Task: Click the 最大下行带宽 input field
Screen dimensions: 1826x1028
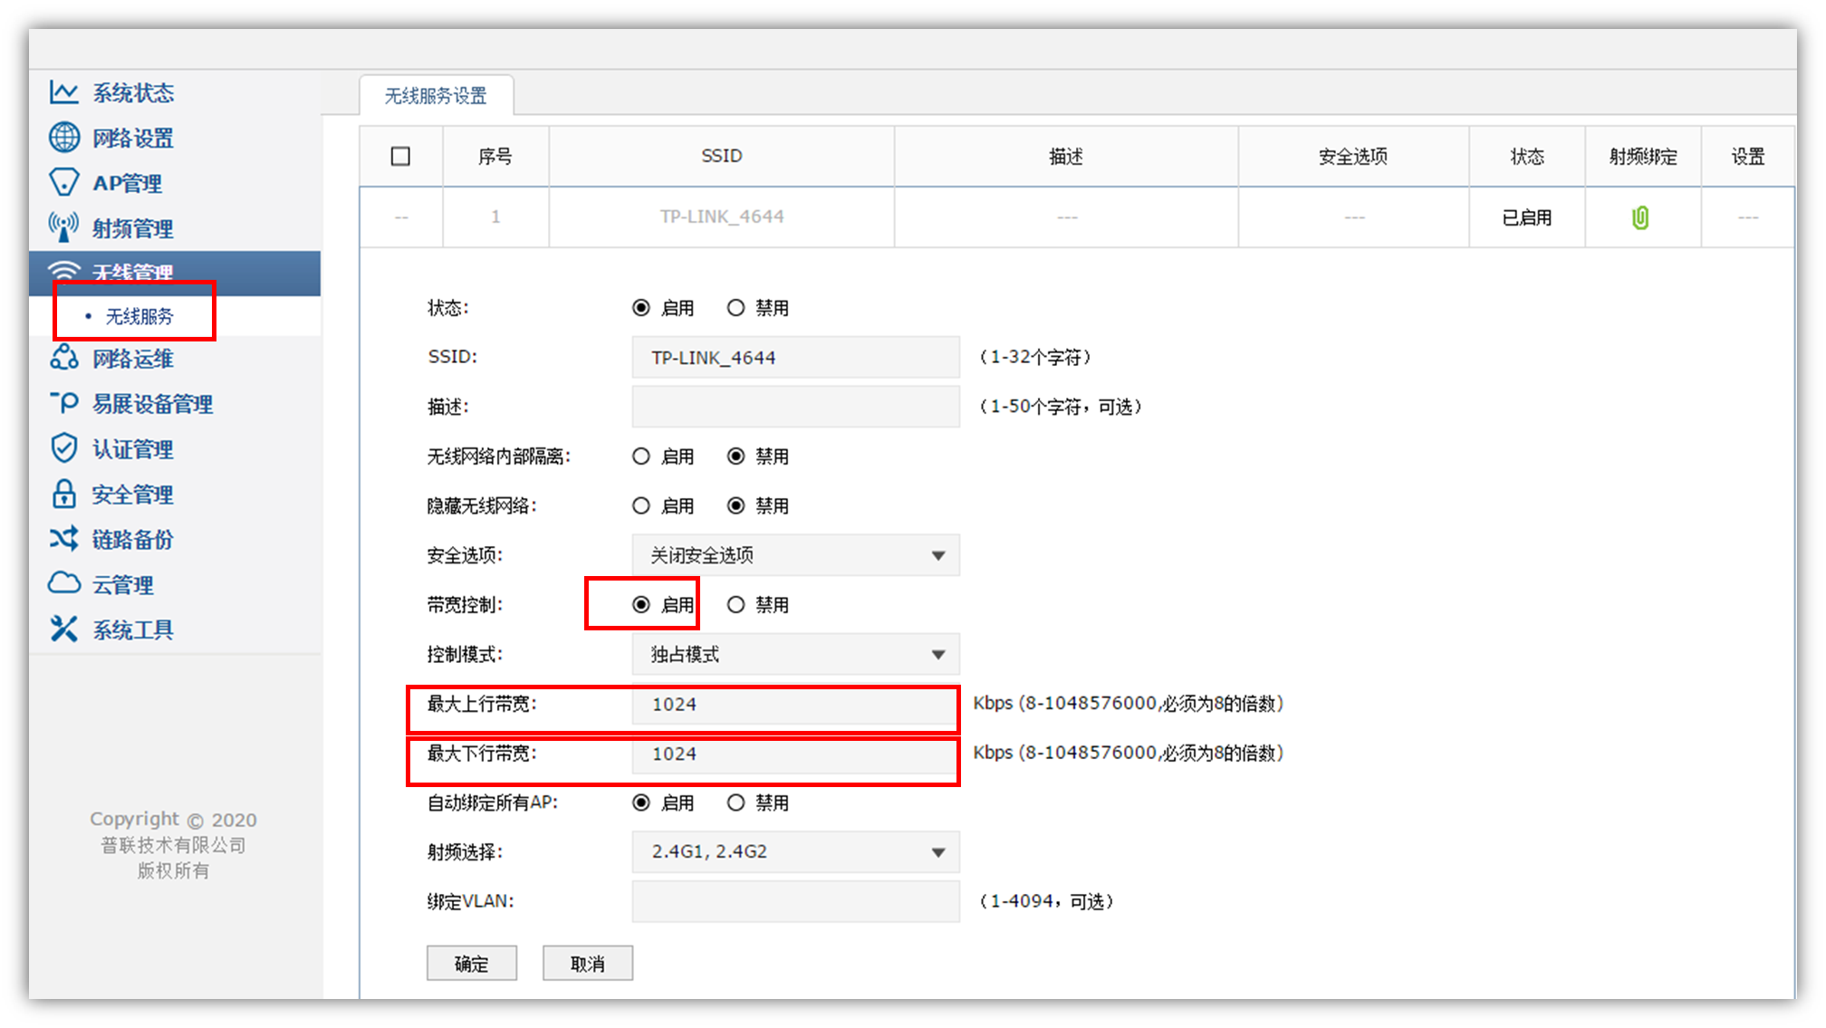Action: click(795, 754)
